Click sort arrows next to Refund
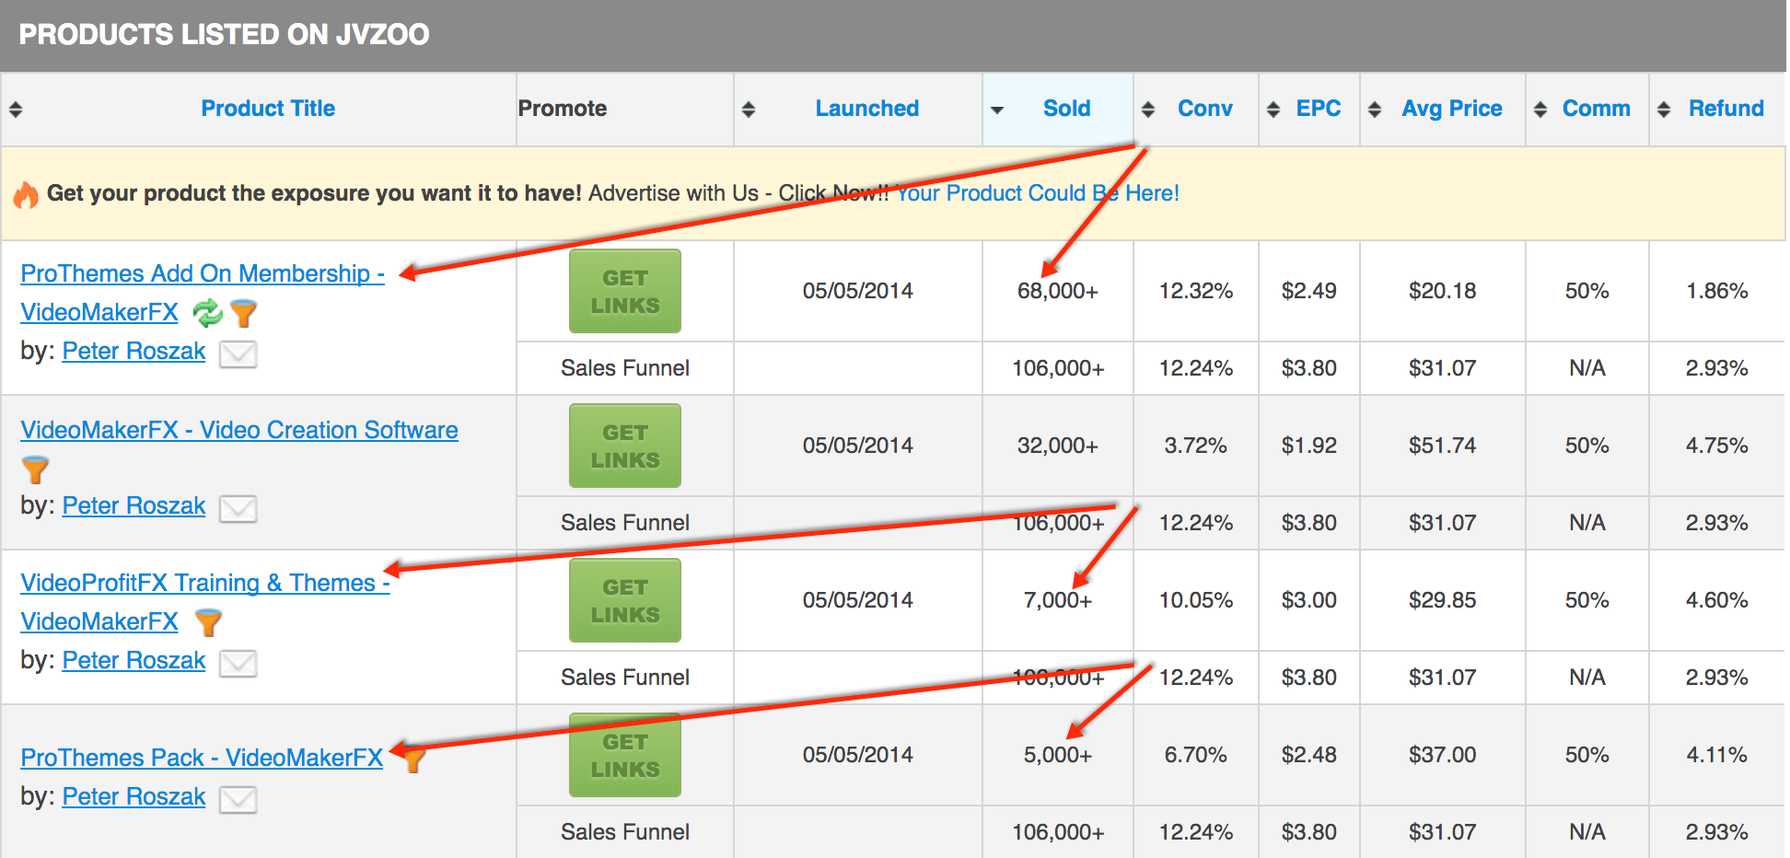This screenshot has height=858, width=1790. [1664, 110]
